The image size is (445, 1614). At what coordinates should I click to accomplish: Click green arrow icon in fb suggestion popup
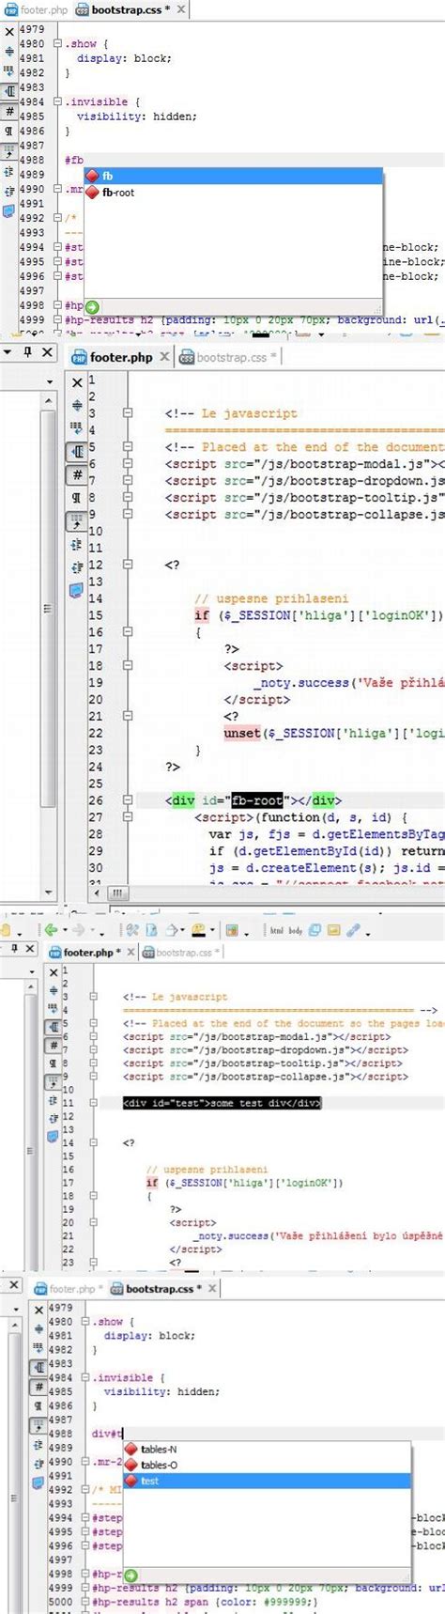92,306
